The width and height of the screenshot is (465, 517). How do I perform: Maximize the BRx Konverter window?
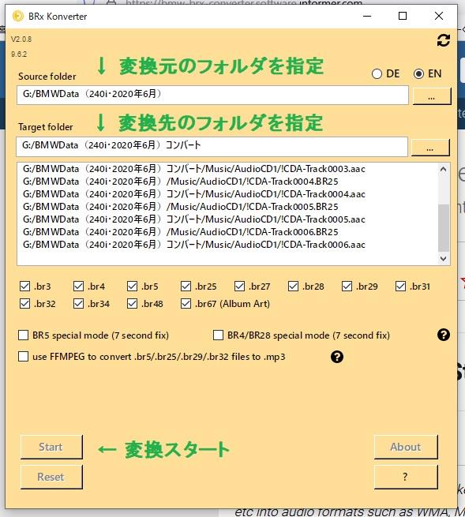(x=403, y=16)
